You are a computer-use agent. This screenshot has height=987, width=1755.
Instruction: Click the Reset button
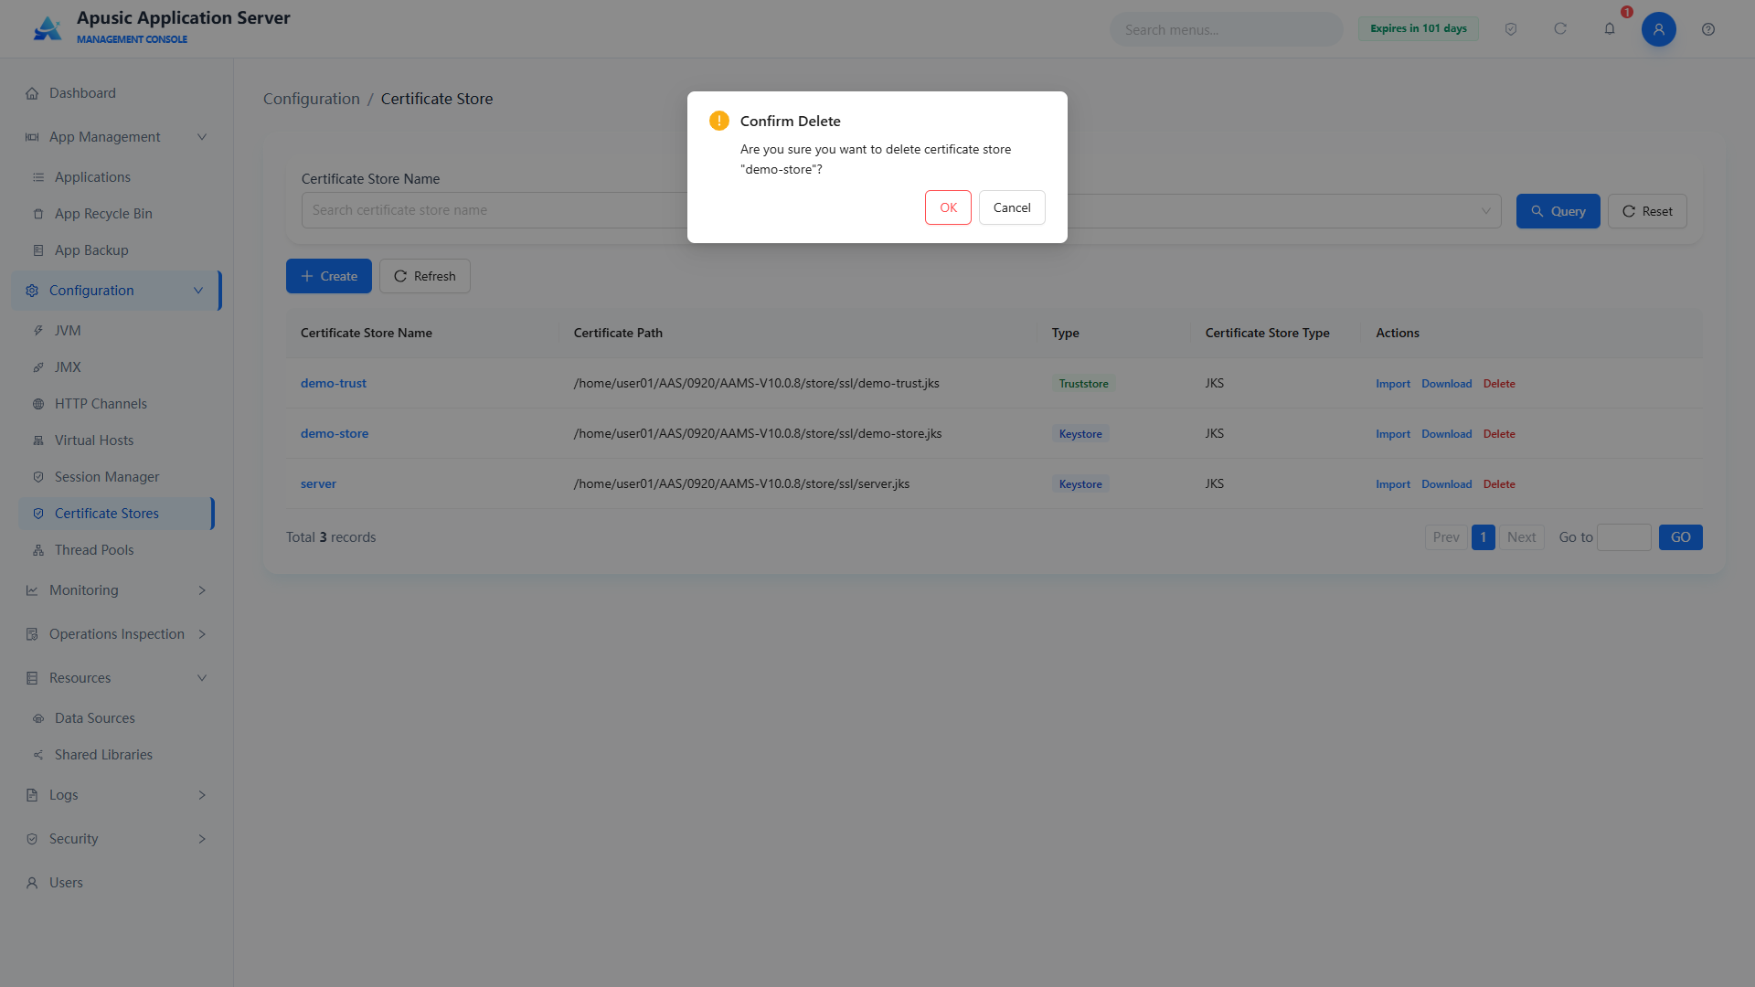(x=1647, y=211)
